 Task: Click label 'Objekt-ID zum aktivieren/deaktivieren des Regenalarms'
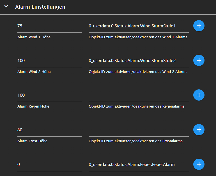[137, 106]
